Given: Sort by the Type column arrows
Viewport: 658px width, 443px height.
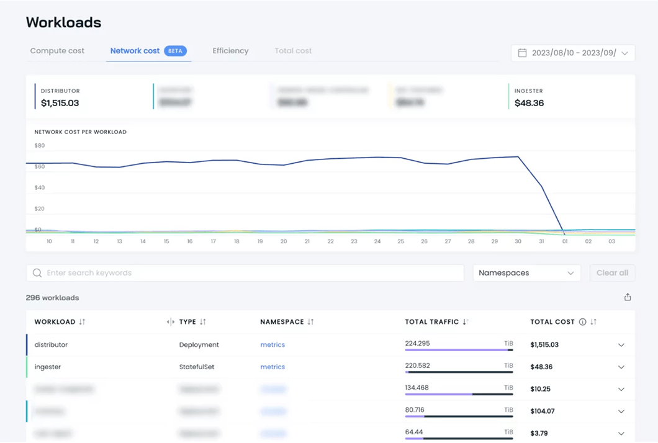Looking at the screenshot, I should pos(202,322).
